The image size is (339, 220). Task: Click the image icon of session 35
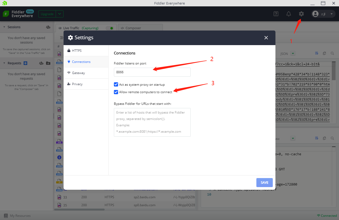tap(59, 205)
